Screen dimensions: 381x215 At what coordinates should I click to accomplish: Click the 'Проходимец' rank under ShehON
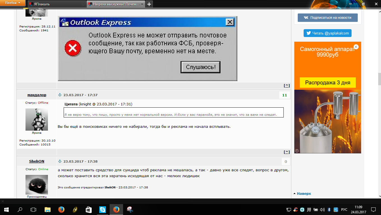[37, 197]
